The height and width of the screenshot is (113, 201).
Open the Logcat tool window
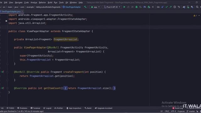coord(47,108)
